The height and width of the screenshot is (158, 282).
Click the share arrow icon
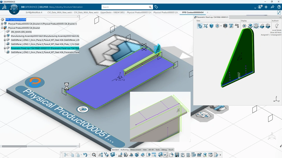(x=273, y=7)
